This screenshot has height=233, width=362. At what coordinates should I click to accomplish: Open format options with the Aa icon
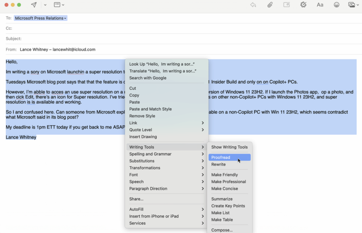pos(320,5)
